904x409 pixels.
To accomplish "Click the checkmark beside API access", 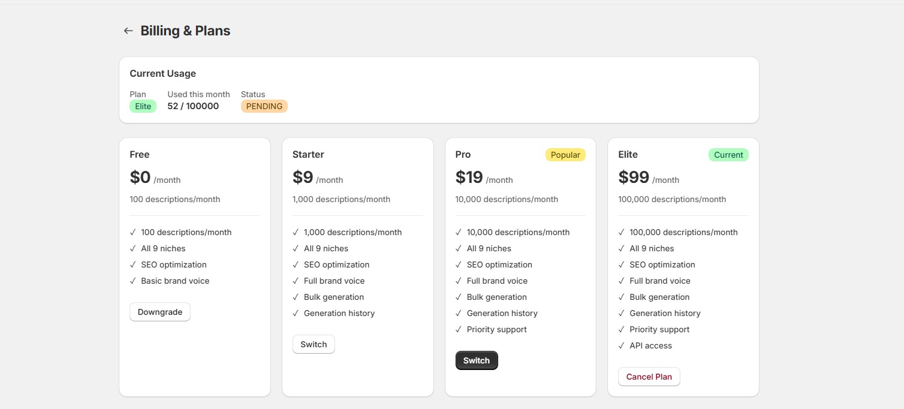I will click(x=622, y=345).
